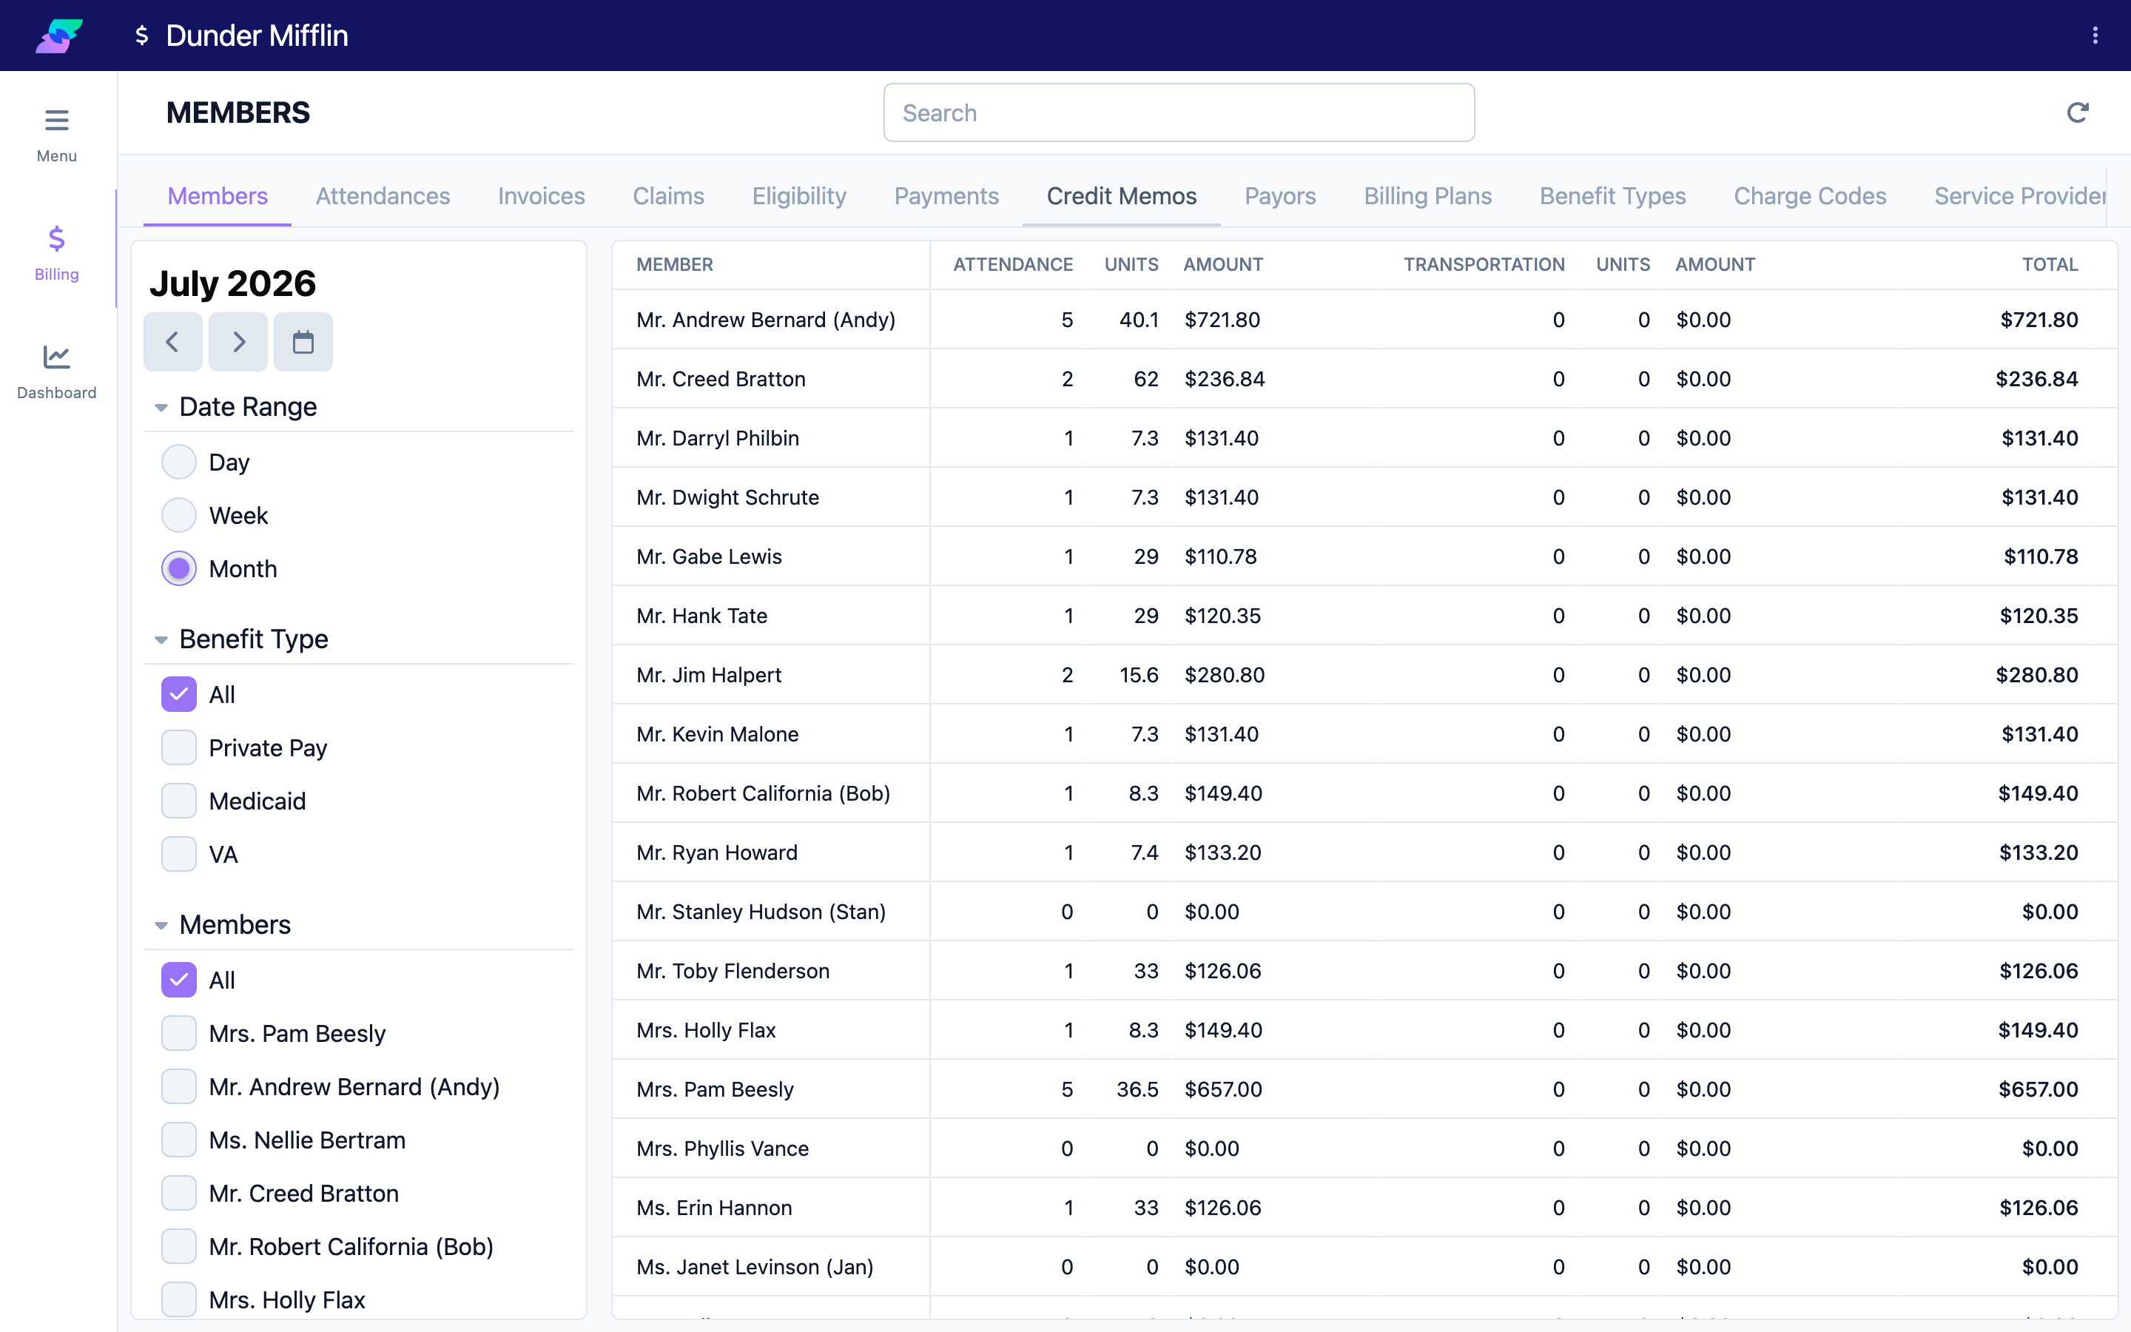This screenshot has width=2131, height=1332.
Task: Open the Eligibility tab
Action: (x=798, y=195)
